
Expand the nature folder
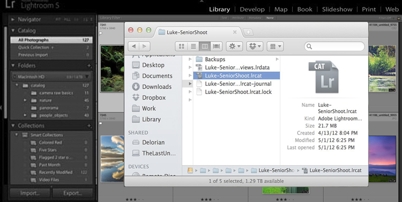point(25,101)
